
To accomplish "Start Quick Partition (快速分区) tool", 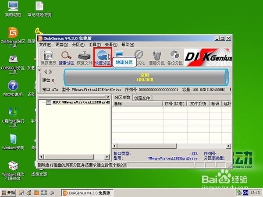I will (103, 57).
